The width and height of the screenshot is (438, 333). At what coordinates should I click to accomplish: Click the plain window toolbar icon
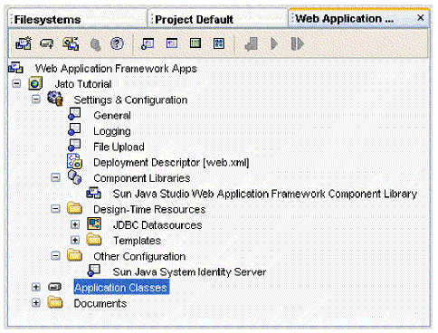172,43
